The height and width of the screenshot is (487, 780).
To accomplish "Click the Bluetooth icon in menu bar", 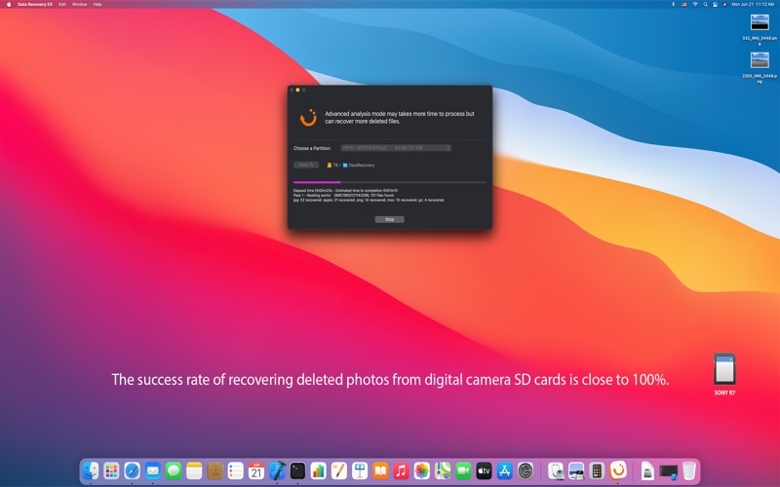I will tap(673, 4).
